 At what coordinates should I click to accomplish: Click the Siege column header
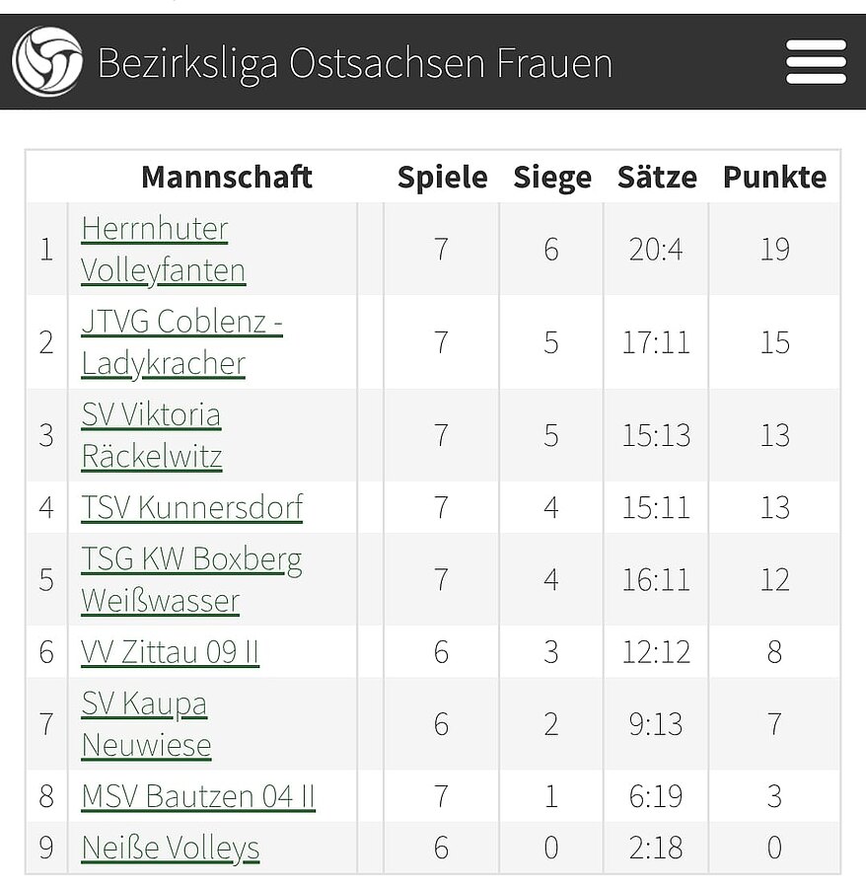(x=551, y=177)
